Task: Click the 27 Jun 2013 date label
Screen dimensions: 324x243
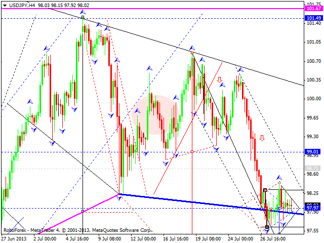Action: click(14, 239)
